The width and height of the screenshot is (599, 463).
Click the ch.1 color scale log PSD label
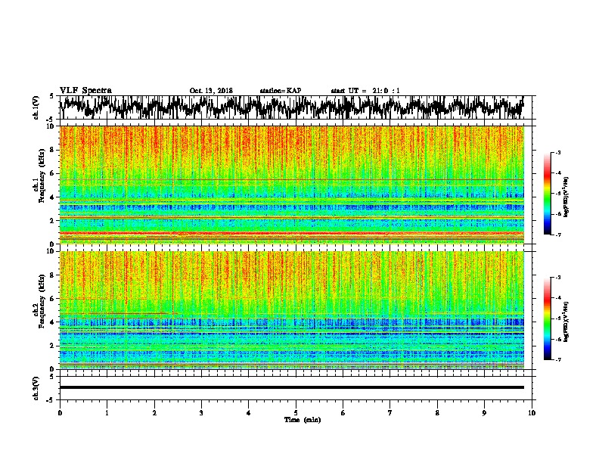(x=566, y=197)
